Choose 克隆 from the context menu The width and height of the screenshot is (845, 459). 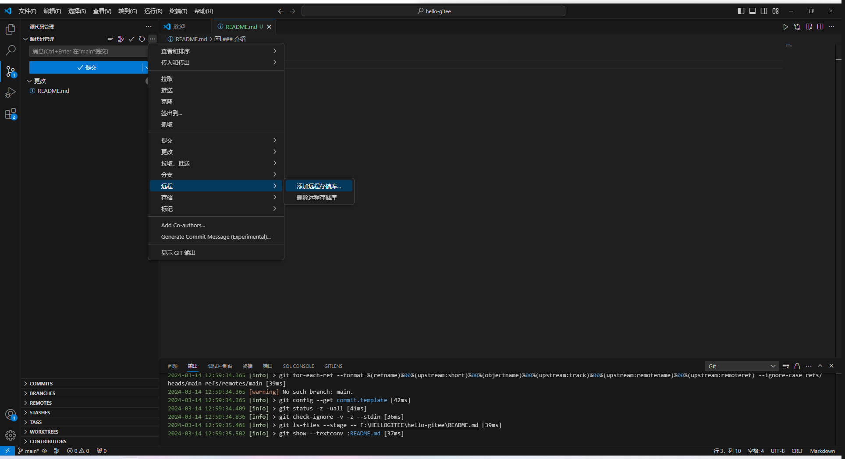216,102
